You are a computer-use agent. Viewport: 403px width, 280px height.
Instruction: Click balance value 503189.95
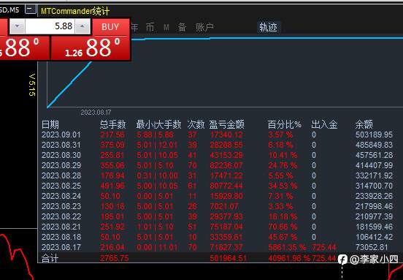pyautogui.click(x=375, y=135)
